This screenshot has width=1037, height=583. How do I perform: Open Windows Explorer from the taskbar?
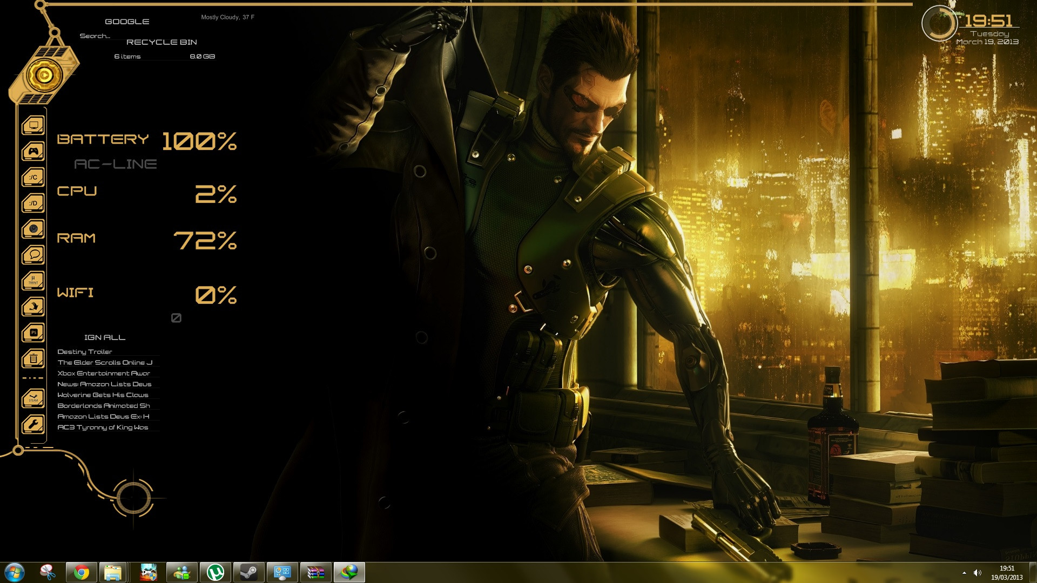click(x=113, y=572)
